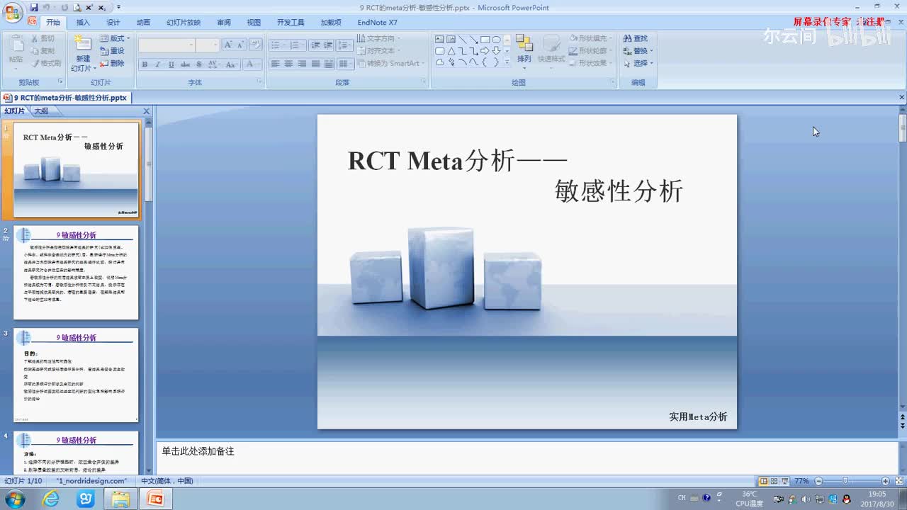The width and height of the screenshot is (907, 510).
Task: Select the triangle shape in the shapes gallery
Action: coord(451,51)
